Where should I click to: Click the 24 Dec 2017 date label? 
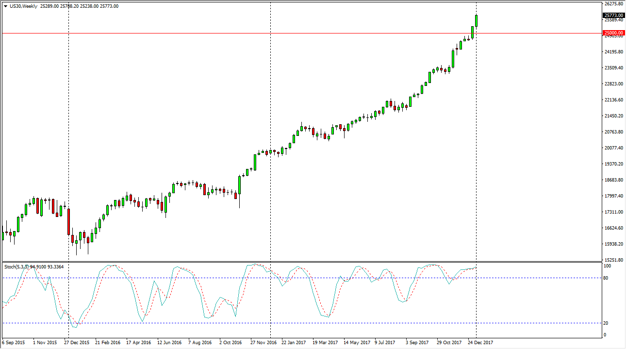480,342
